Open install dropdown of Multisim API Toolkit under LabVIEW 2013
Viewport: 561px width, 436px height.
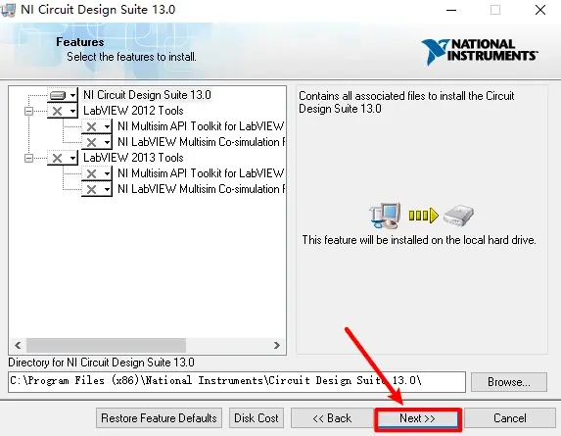point(97,173)
